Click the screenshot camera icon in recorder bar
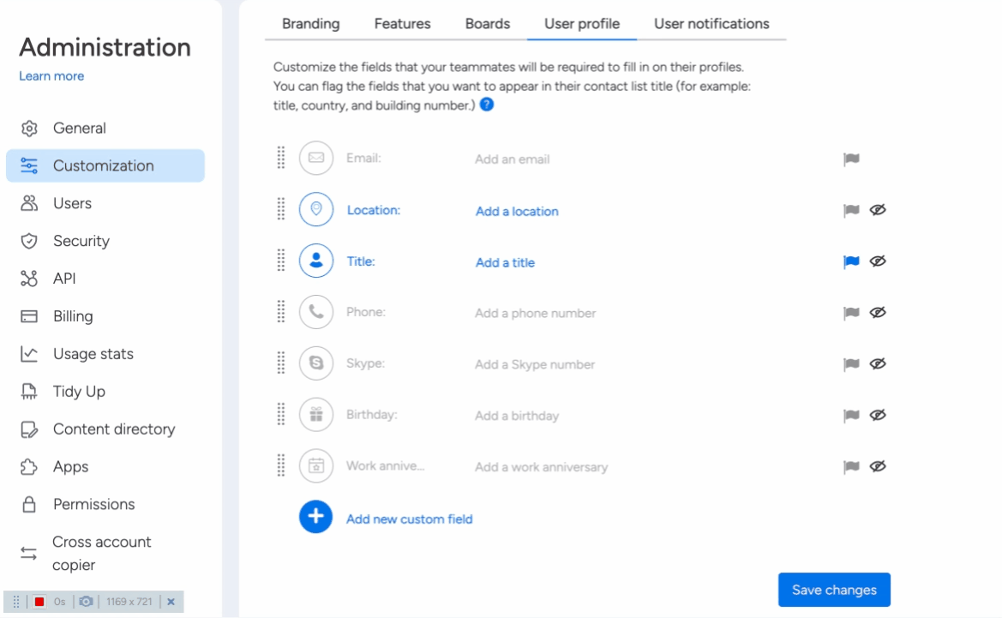Screen dimensions: 1002x618 pos(86,602)
